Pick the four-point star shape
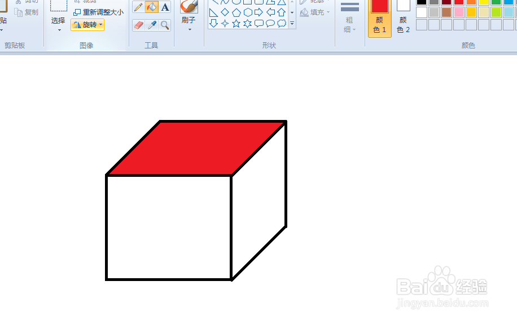 (225, 23)
